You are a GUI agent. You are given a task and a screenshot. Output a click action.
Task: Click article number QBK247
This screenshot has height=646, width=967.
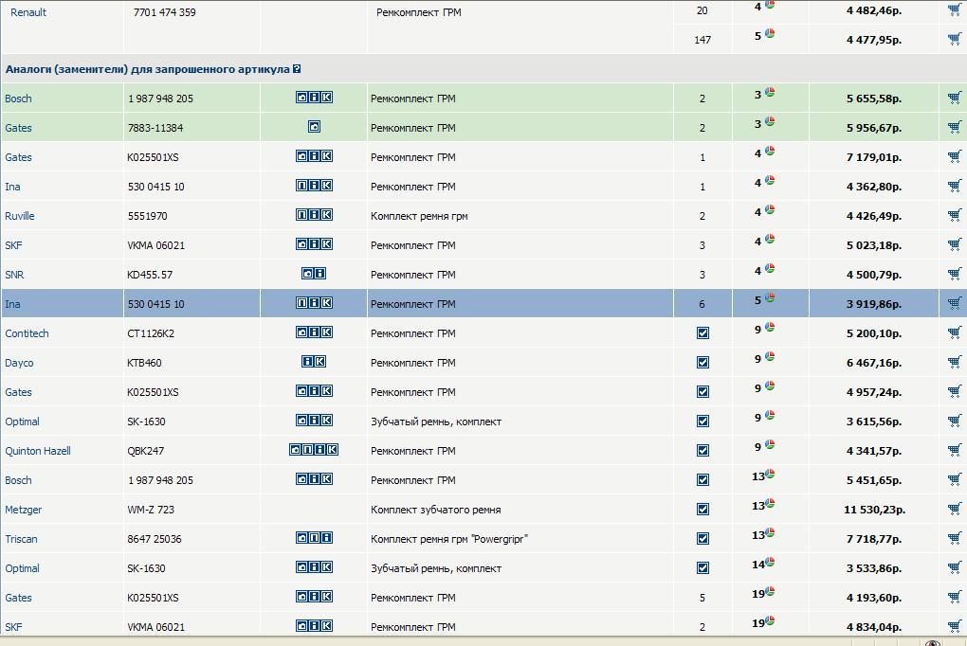tap(146, 451)
